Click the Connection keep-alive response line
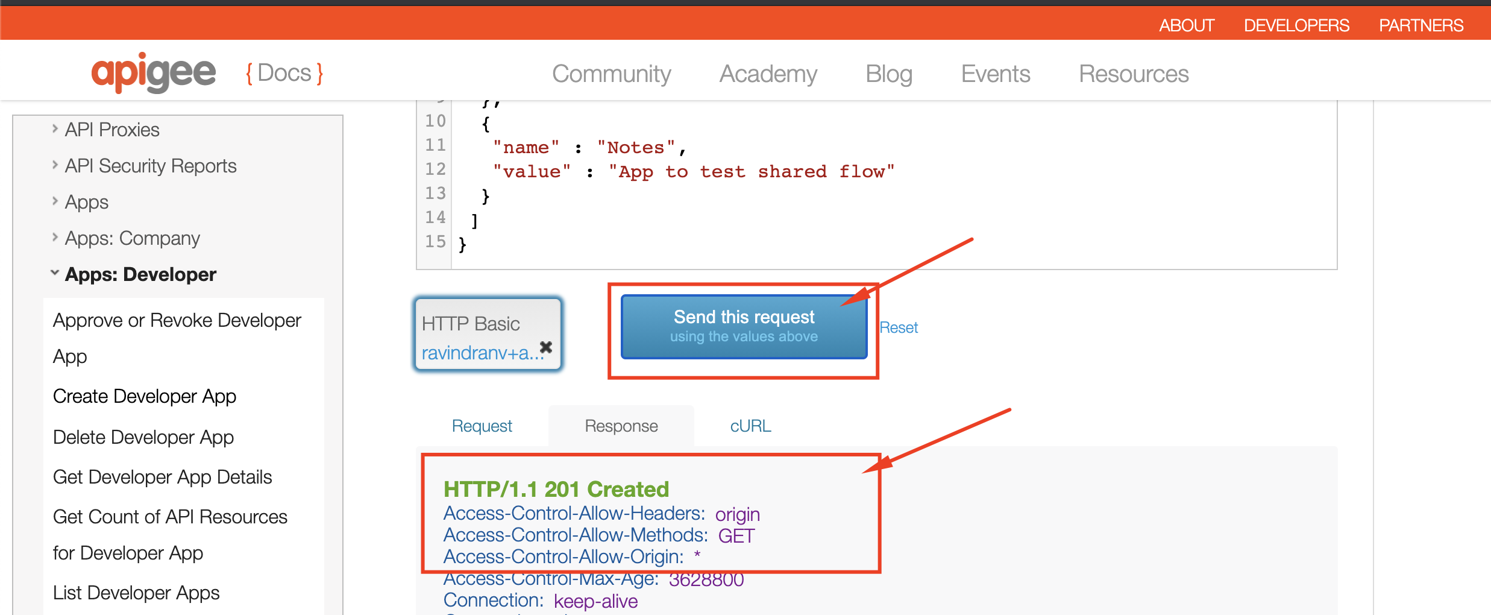This screenshot has height=615, width=1491. 541,601
